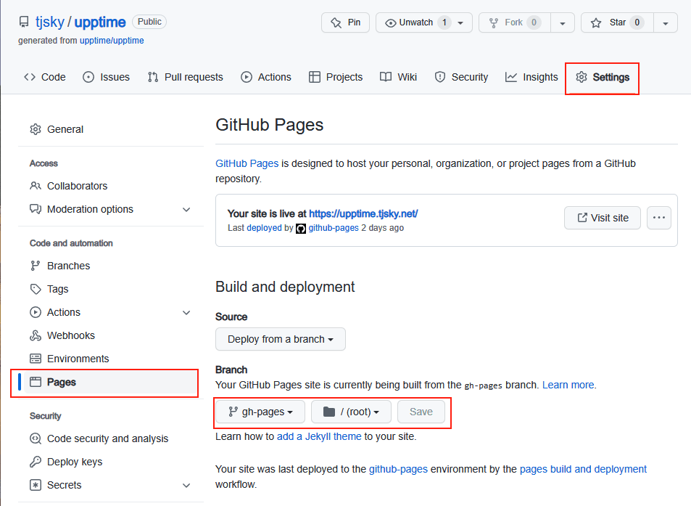Open Tags settings in sidebar
This screenshot has height=506, width=691.
111,289
